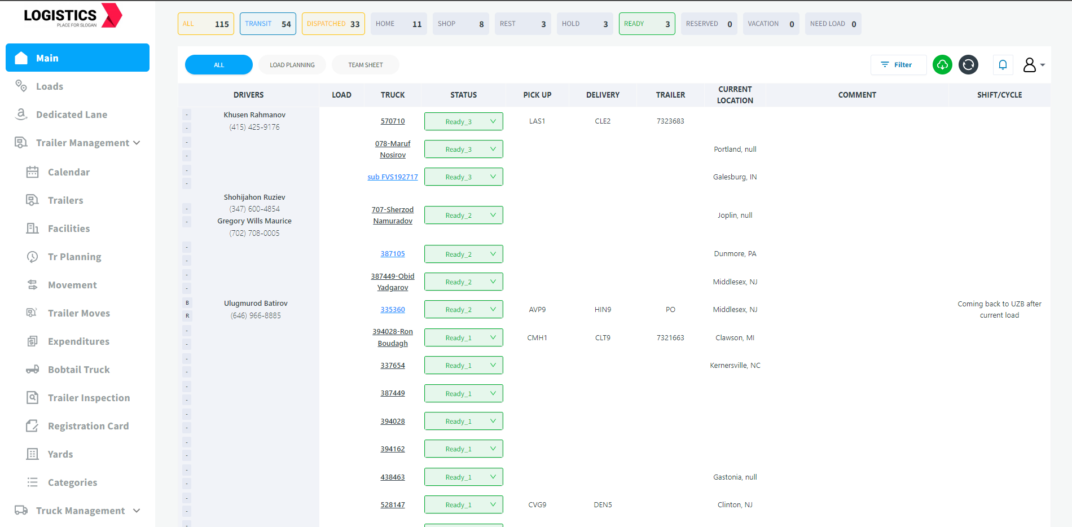Filter by HOME 11 status box
Screen dimensions: 1072x527
click(399, 24)
